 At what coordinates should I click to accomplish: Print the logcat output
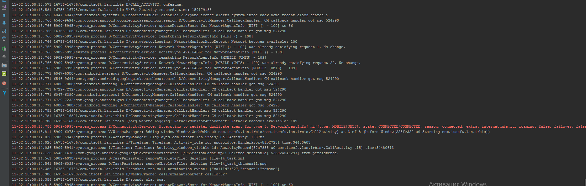click(4, 39)
